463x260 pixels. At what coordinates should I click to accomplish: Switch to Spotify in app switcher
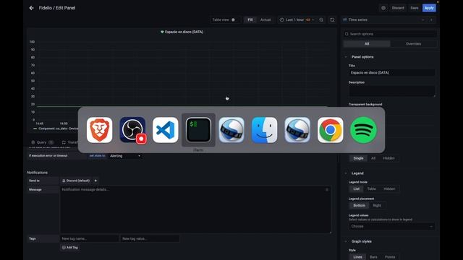(x=363, y=130)
